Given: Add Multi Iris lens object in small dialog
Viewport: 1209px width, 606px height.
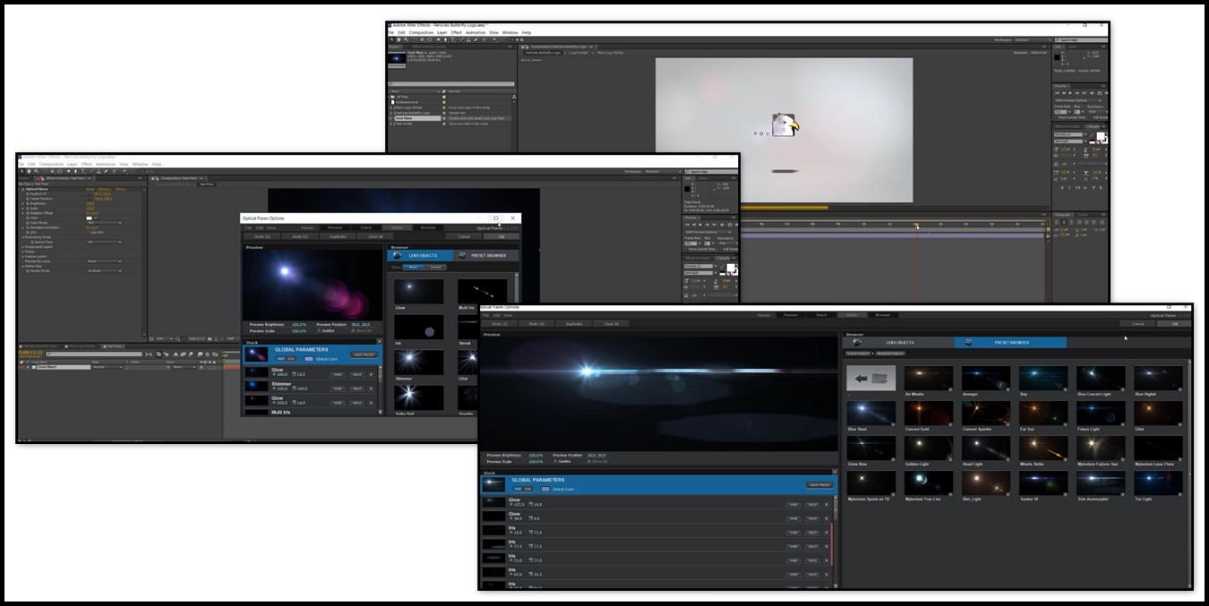Looking at the screenshot, I should [482, 292].
